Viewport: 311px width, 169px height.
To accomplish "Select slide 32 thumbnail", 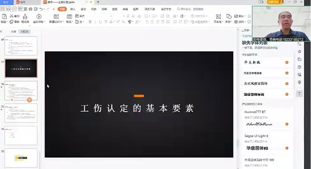I will click(x=21, y=136).
